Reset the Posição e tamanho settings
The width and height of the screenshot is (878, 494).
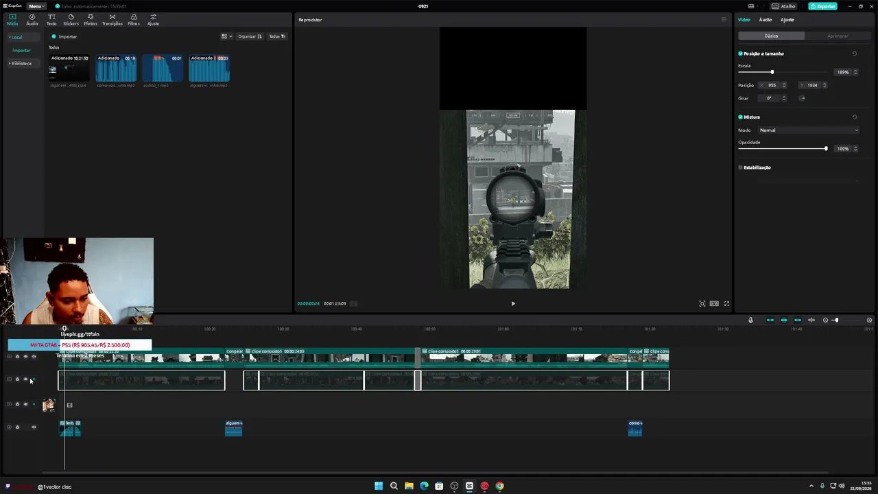pos(855,54)
